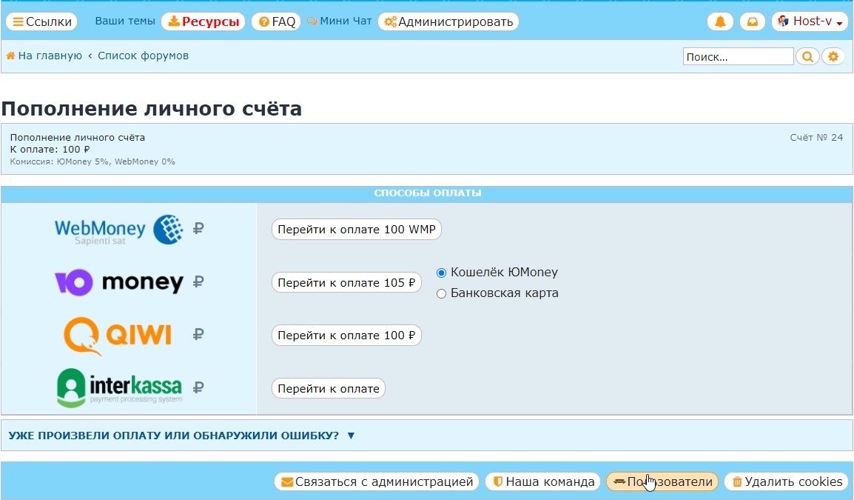Click the notifications bell icon

click(x=720, y=21)
